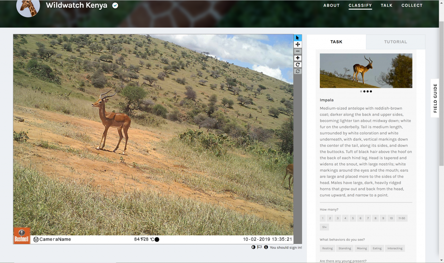This screenshot has height=263, width=444.
Task: Select 6 for How many
Action: 360,218
